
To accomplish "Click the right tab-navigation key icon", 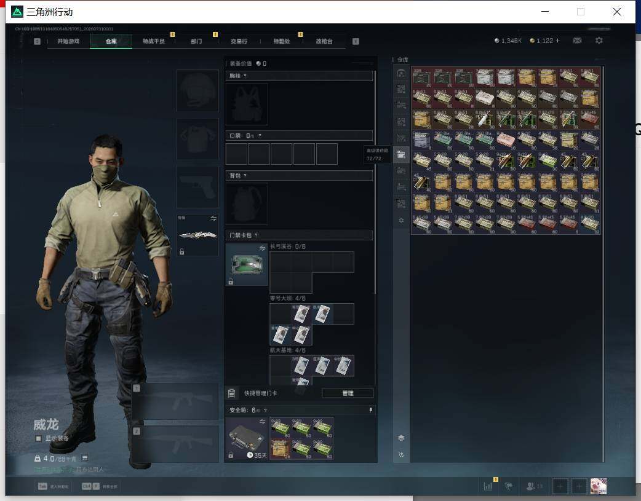I will (356, 41).
